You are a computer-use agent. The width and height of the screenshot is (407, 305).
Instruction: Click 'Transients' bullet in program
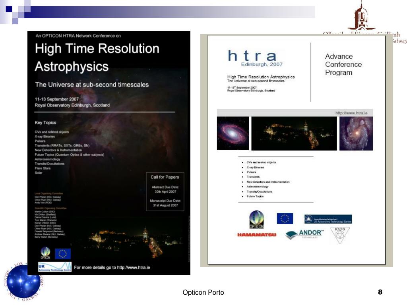click(253, 177)
